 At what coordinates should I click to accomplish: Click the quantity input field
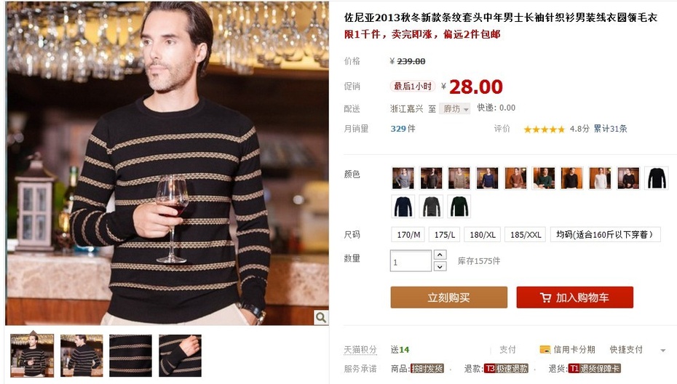pyautogui.click(x=411, y=261)
